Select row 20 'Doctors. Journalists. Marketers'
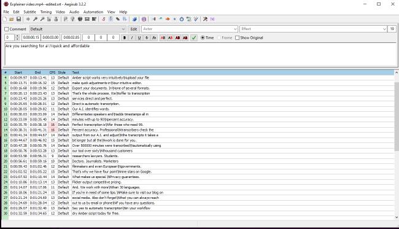This screenshot has width=399, height=229. [198, 161]
